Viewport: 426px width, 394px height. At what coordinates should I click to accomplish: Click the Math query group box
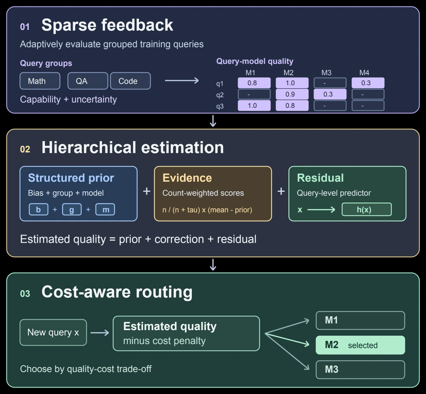tap(40, 81)
